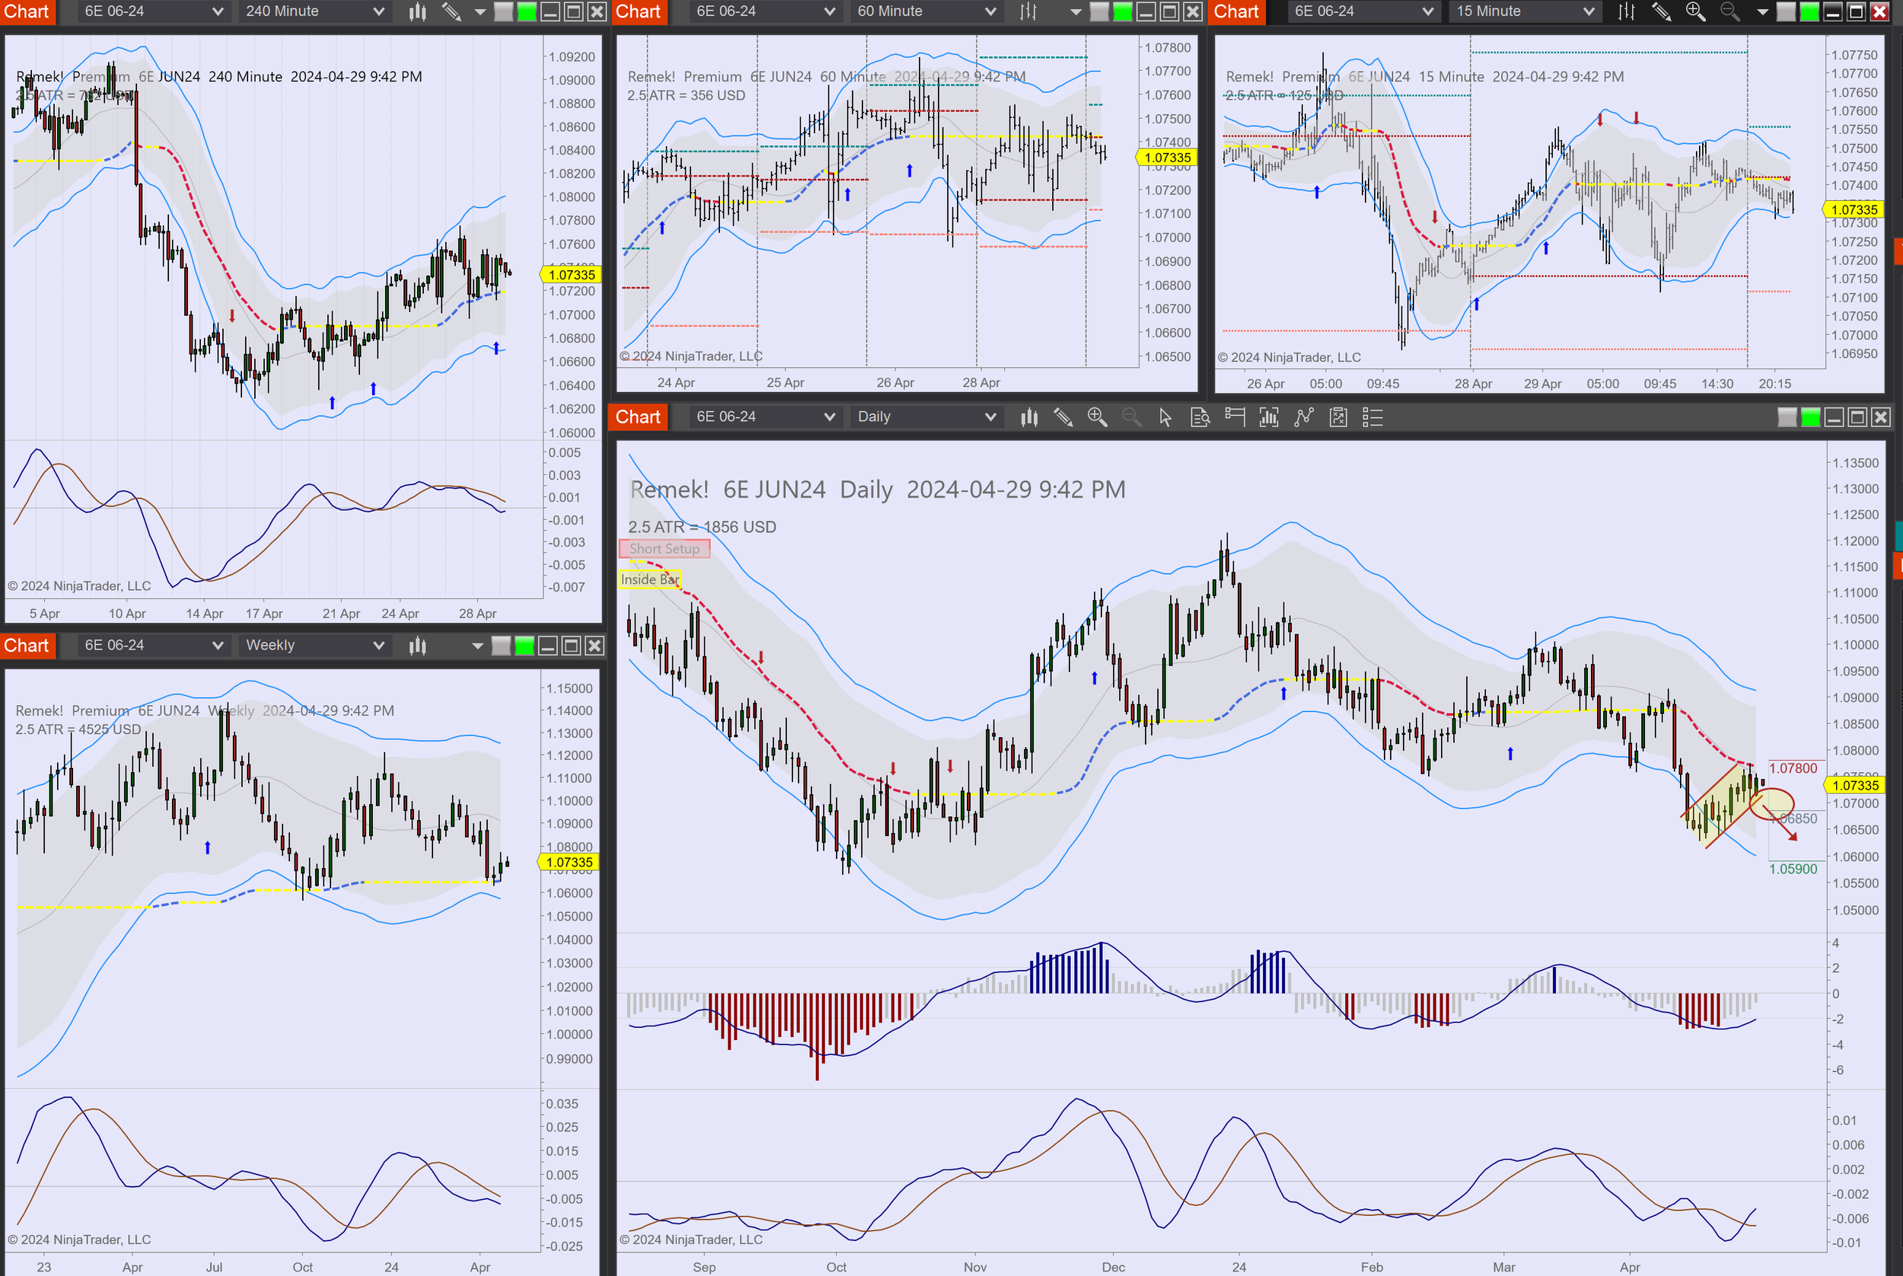Select the cursor pointer tool on Daily chart
Image resolution: width=1903 pixels, height=1276 pixels.
[1165, 417]
